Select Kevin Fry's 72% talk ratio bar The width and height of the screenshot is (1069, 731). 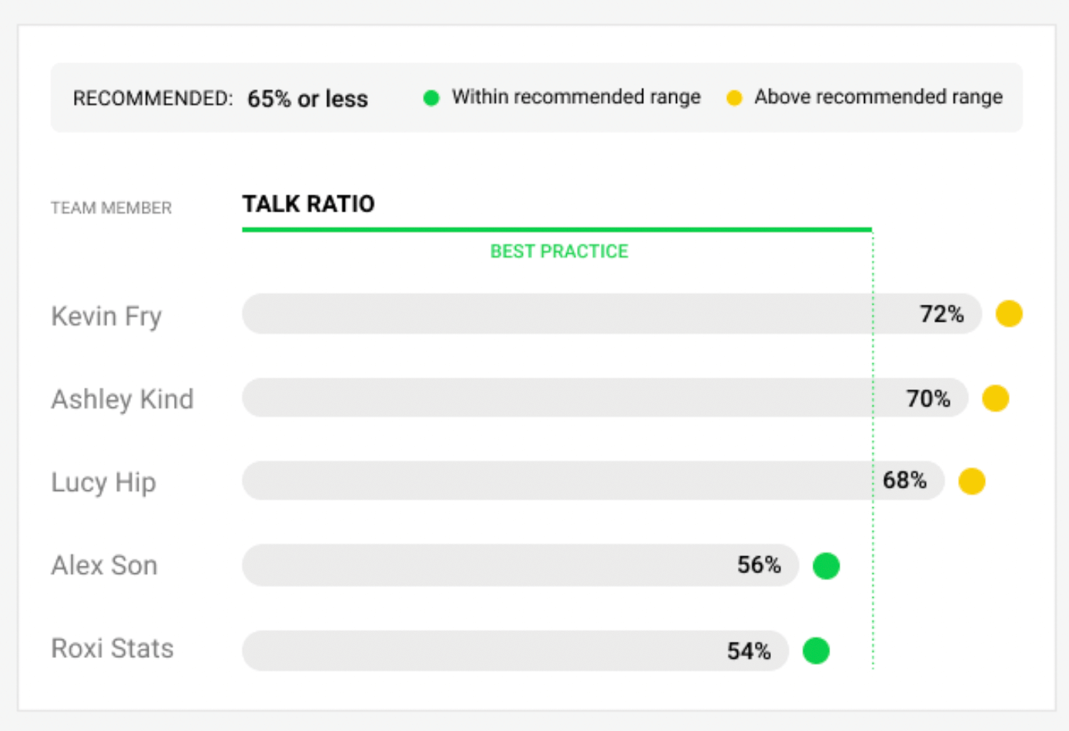(612, 314)
